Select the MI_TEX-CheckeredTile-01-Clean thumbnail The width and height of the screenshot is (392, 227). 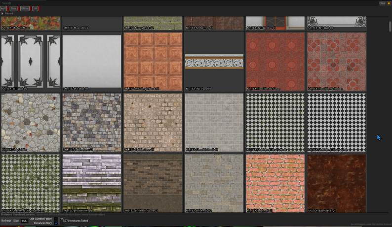337,123
